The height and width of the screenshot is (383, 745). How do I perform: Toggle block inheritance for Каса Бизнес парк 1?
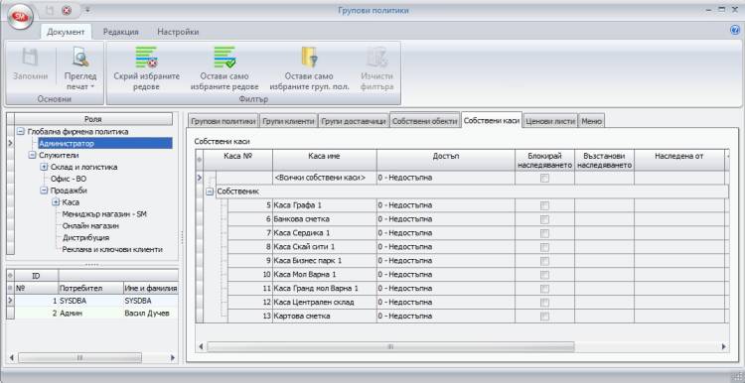544,261
